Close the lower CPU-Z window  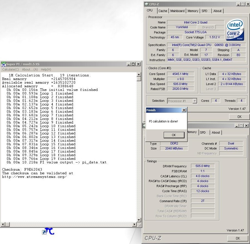(246, 126)
